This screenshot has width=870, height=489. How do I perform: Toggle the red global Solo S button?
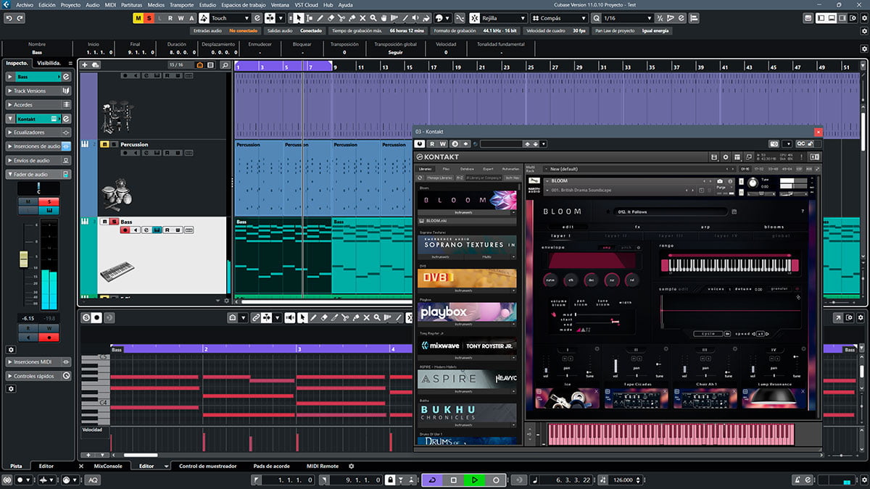click(x=149, y=17)
